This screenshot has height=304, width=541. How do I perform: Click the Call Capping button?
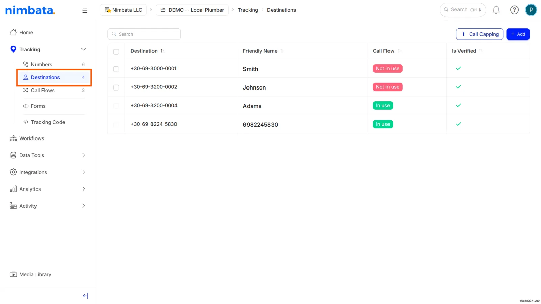(x=479, y=34)
